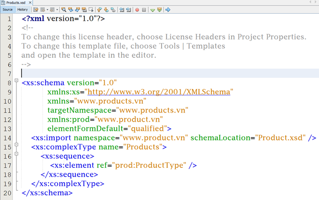The image size is (319, 200).
Task: Click 'xmlns:prod' attribute name
Action: (x=69, y=119)
